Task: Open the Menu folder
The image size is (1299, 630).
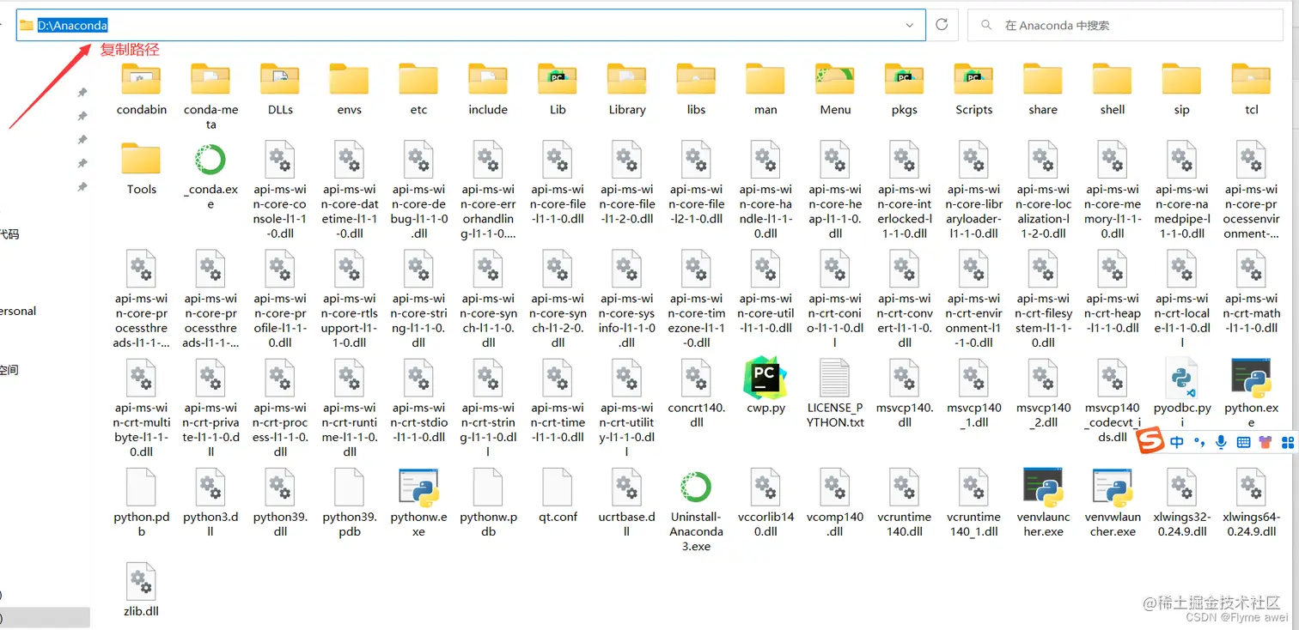Action: (x=835, y=89)
